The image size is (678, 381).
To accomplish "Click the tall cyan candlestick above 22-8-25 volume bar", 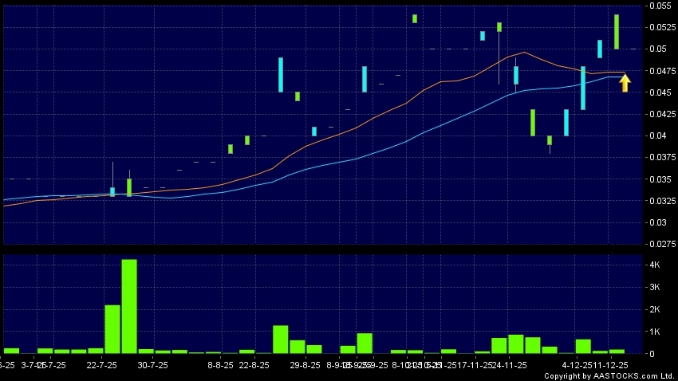I will click(281, 75).
